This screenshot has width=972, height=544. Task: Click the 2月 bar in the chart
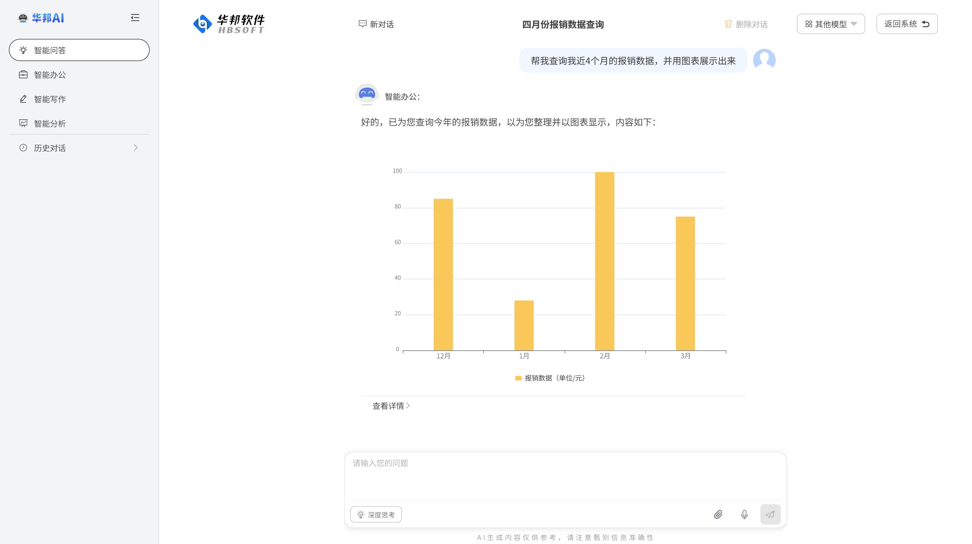(x=605, y=261)
